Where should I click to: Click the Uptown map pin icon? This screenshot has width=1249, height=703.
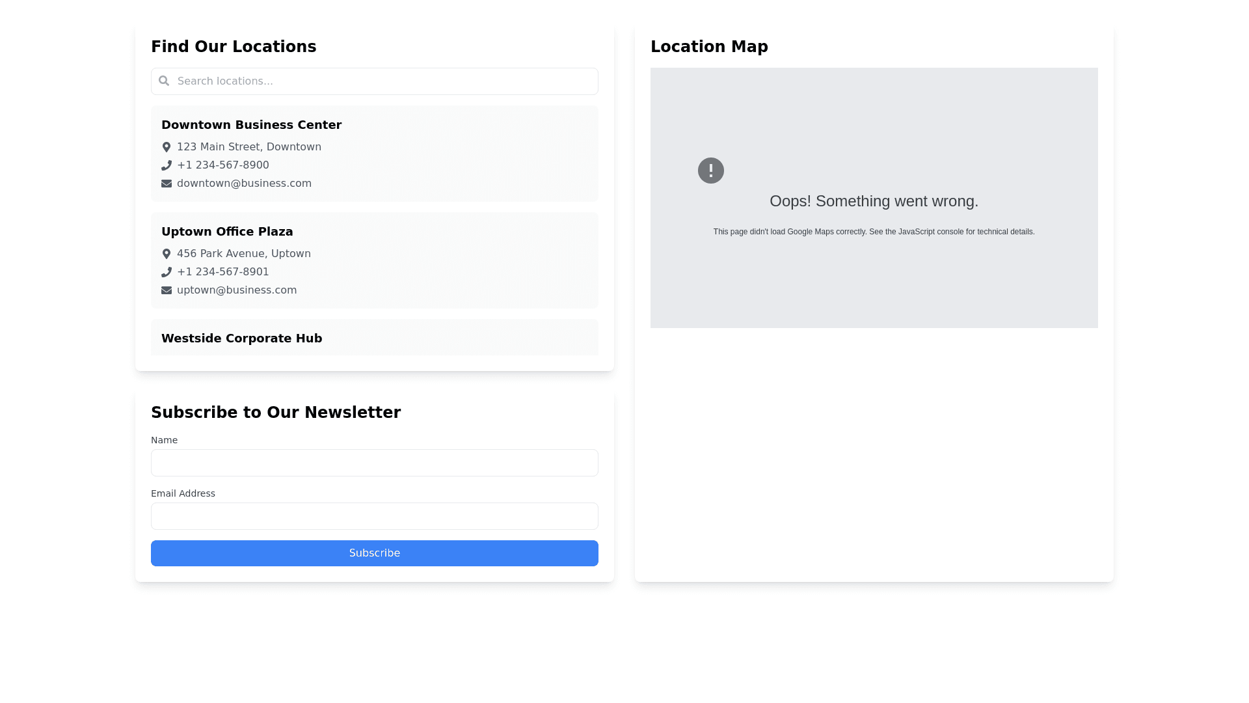[167, 254]
